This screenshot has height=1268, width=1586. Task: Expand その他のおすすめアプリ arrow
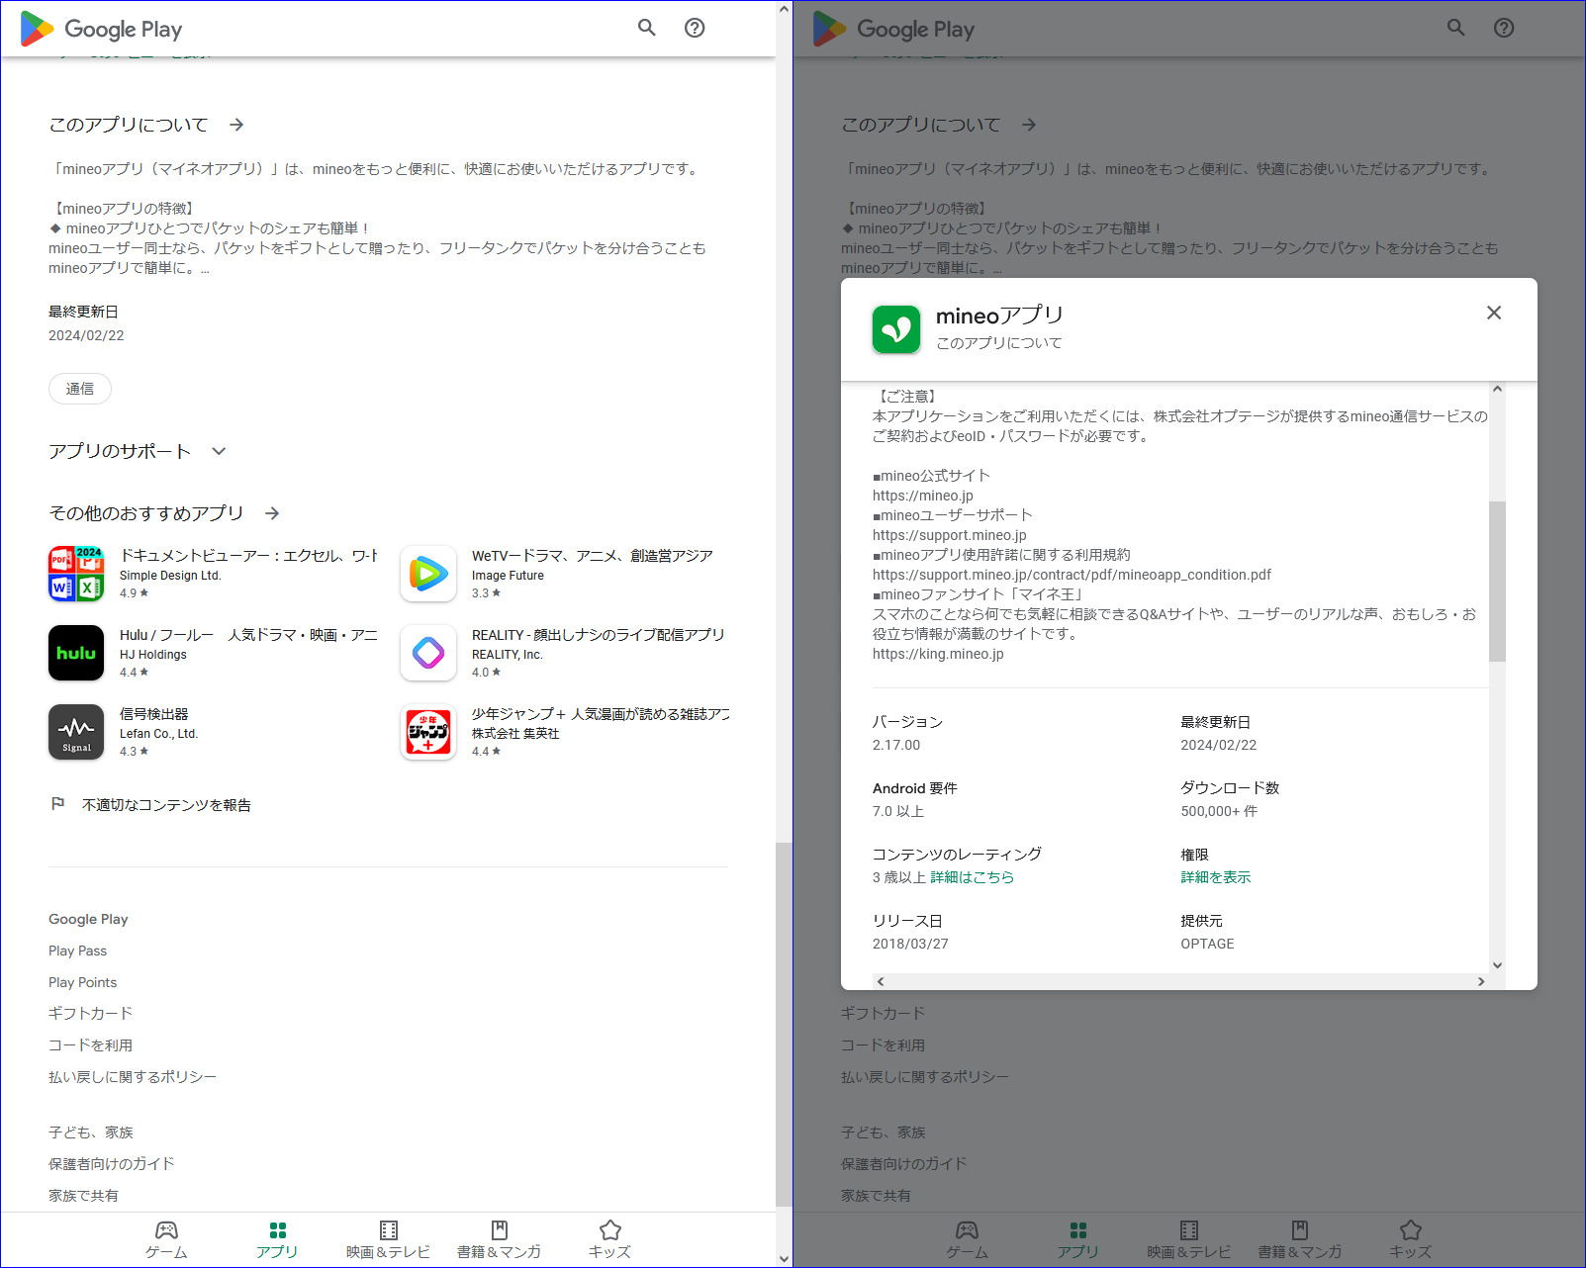click(x=272, y=513)
